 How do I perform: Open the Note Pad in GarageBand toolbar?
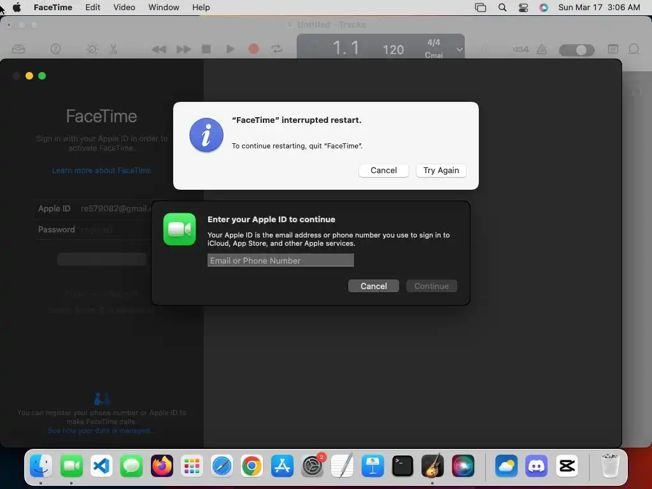pyautogui.click(x=613, y=49)
